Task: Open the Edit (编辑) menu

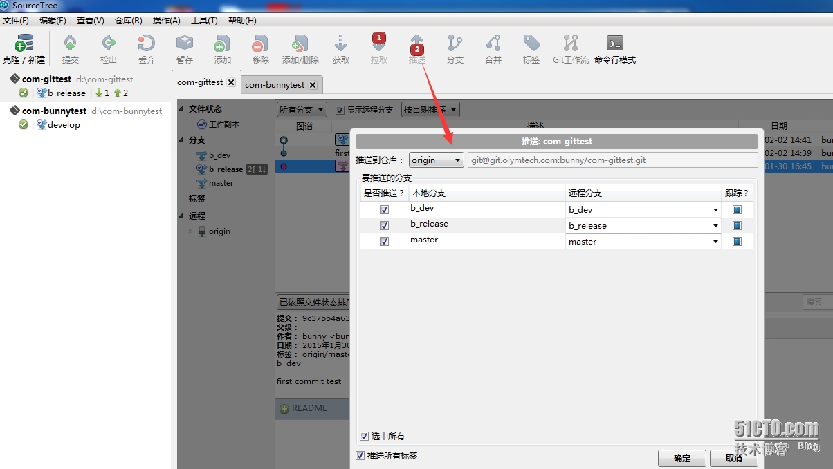Action: (x=53, y=21)
